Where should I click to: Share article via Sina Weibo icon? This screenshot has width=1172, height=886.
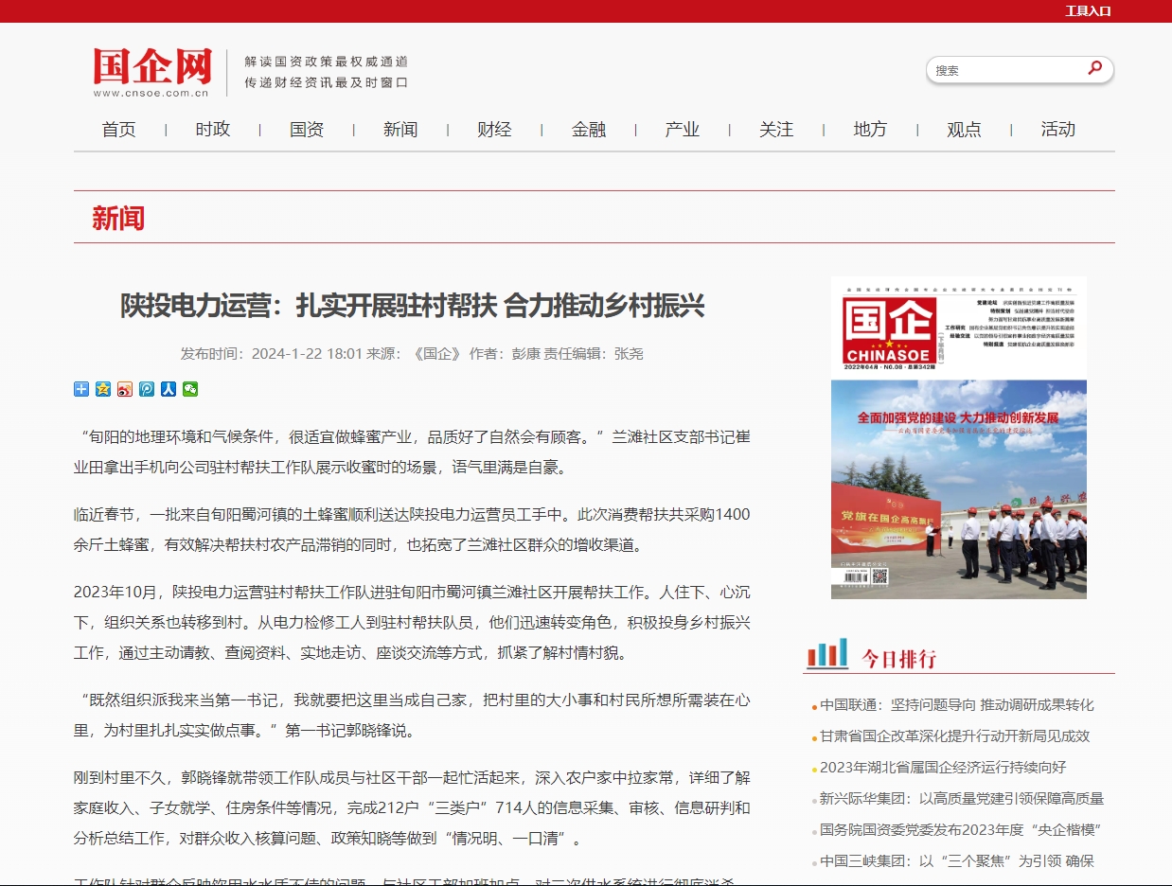[125, 389]
